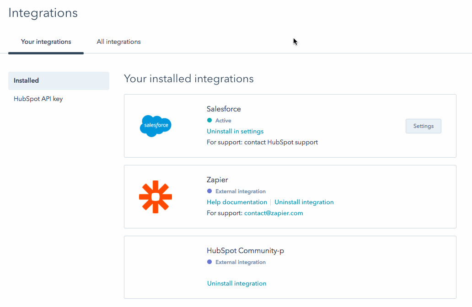This screenshot has width=472, height=307.
Task: Switch to the All integrations tab
Action: tap(118, 42)
